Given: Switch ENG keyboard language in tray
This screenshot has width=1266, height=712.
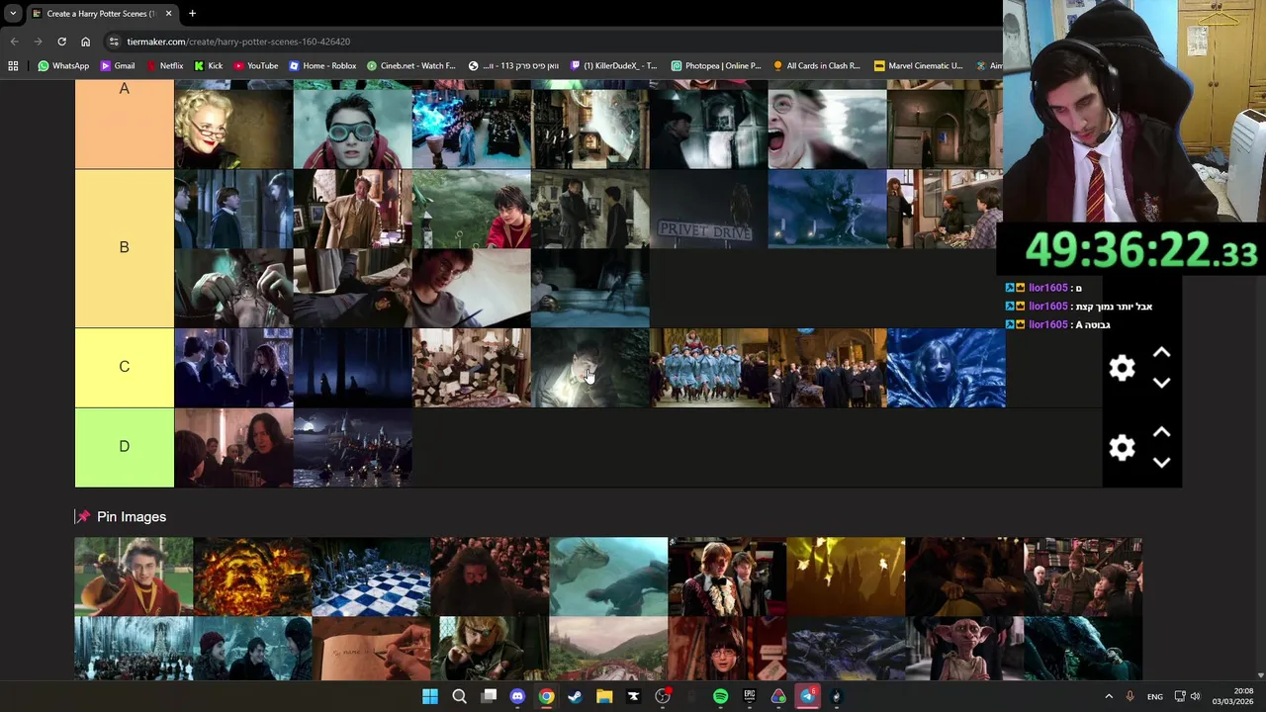Looking at the screenshot, I should click(1154, 696).
